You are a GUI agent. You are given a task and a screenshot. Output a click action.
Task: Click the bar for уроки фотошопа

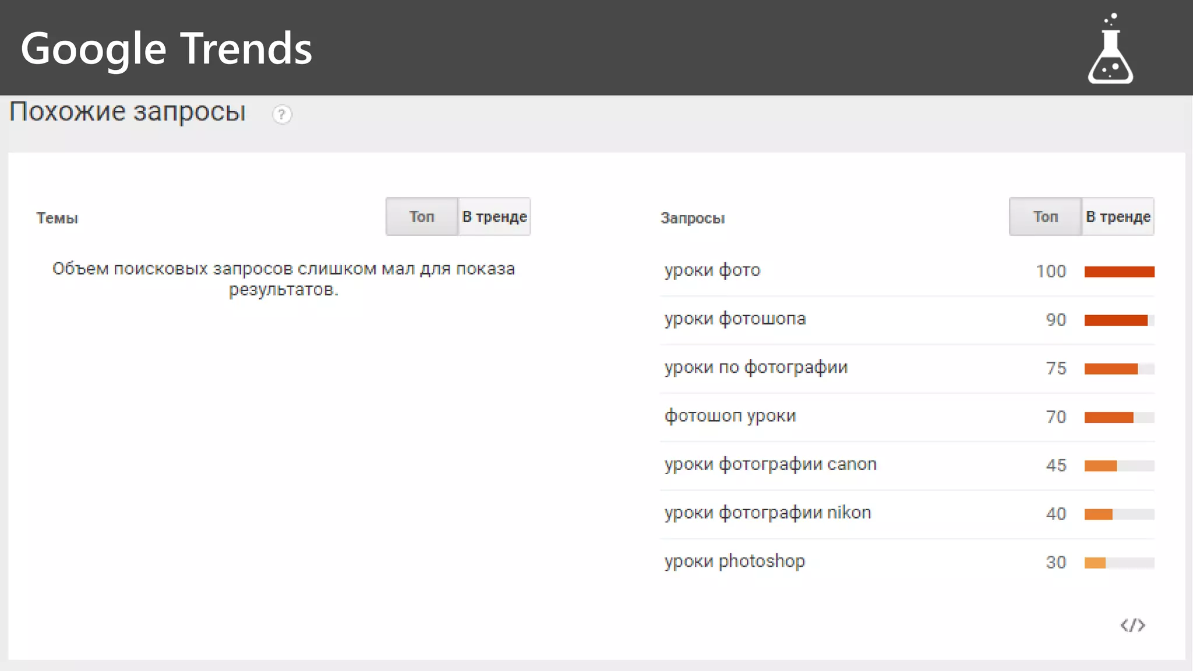pyautogui.click(x=1119, y=320)
